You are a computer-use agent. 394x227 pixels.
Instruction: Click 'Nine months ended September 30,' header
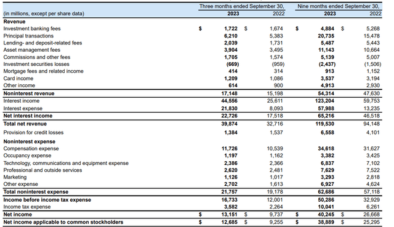(x=339, y=6)
